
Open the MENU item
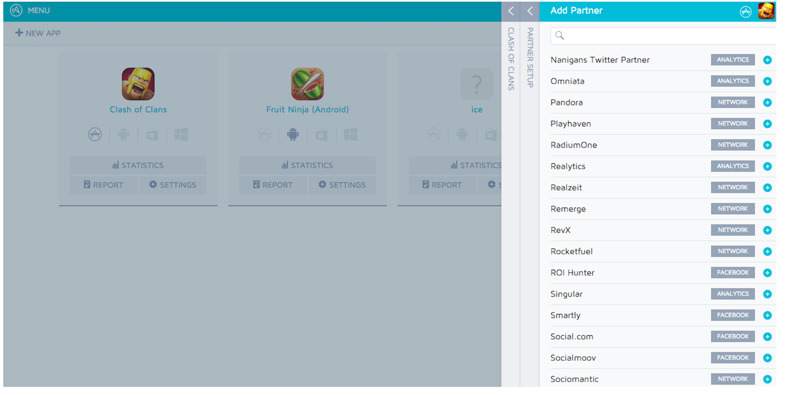click(39, 10)
